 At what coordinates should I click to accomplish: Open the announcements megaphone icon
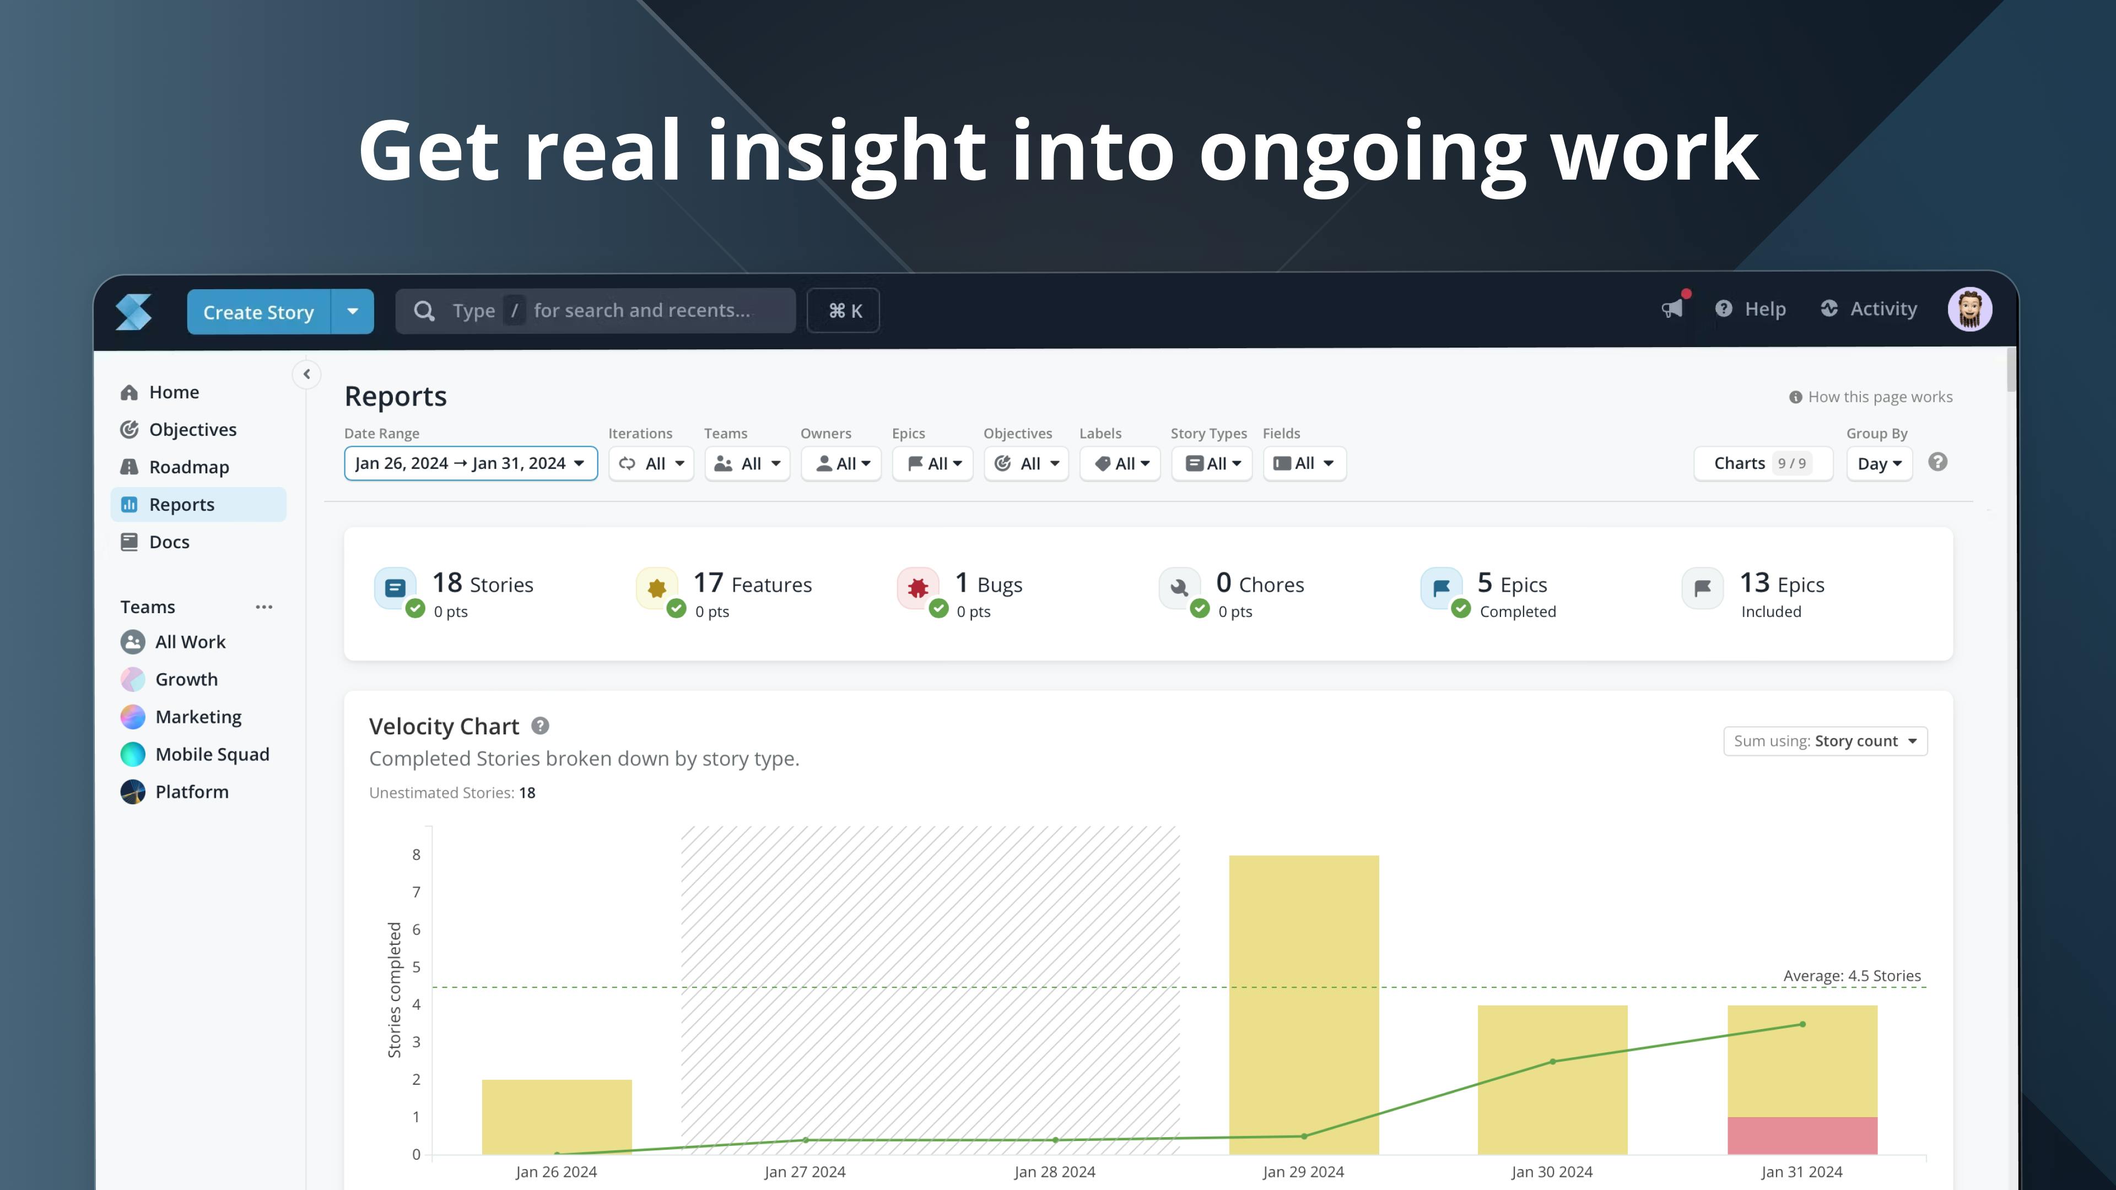[1672, 309]
